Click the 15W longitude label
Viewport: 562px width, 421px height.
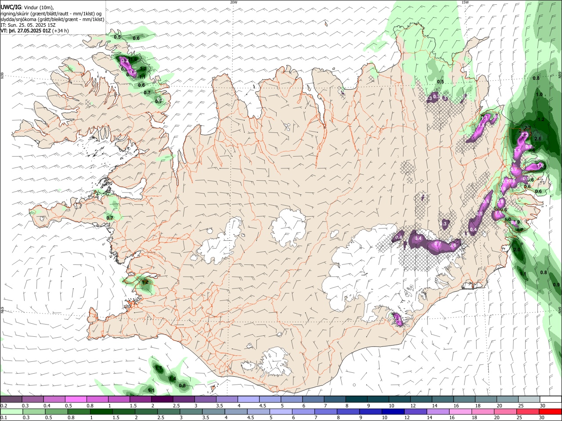(x=465, y=2)
